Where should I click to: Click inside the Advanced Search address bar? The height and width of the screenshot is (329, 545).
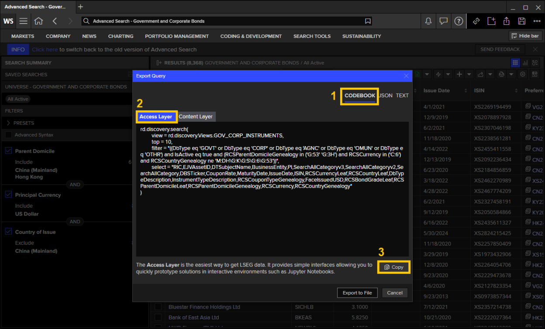pyautogui.click(x=218, y=21)
